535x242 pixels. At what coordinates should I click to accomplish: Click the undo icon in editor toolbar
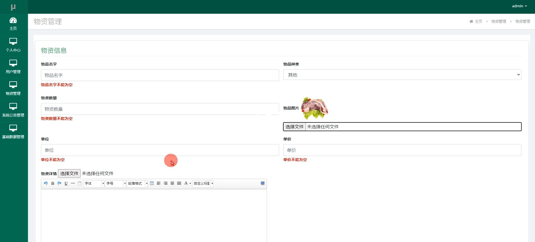46,183
